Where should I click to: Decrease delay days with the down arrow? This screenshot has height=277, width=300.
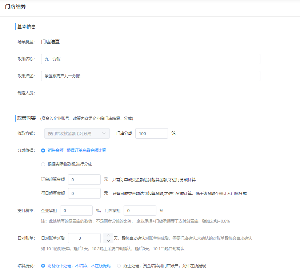point(108,241)
